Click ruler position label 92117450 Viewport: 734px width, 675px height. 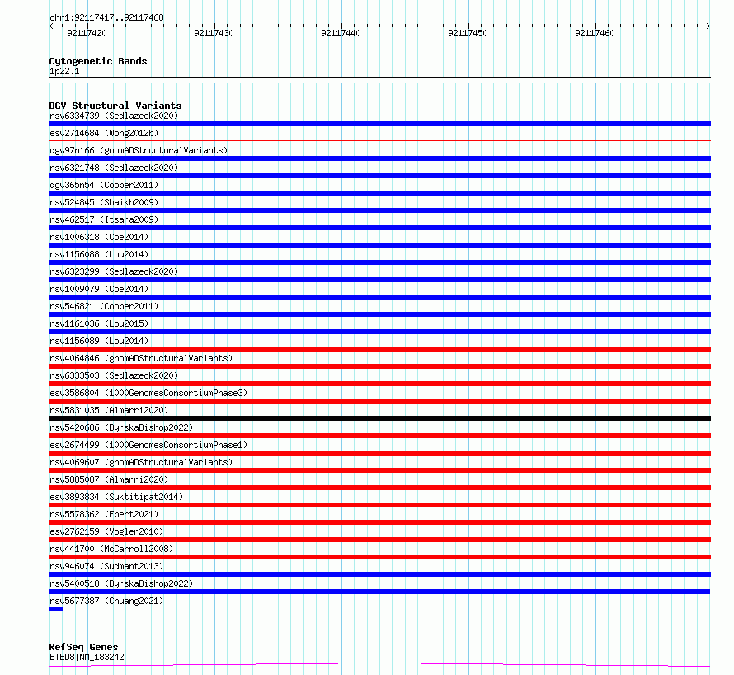(468, 33)
